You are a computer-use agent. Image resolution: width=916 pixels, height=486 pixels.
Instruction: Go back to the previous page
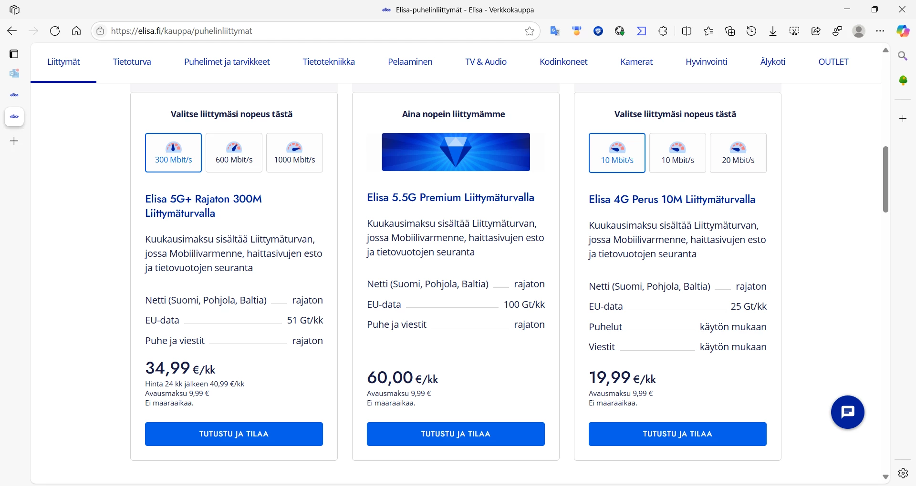tap(12, 31)
